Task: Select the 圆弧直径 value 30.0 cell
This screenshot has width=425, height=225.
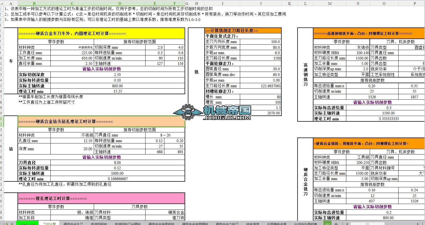Action: coord(261,69)
